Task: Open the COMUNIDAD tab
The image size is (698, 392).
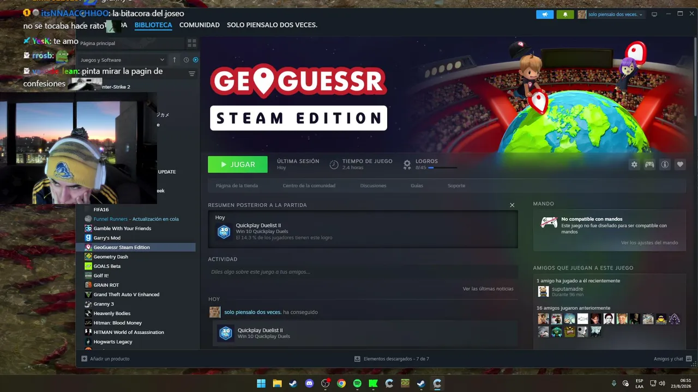Action: pos(200,25)
